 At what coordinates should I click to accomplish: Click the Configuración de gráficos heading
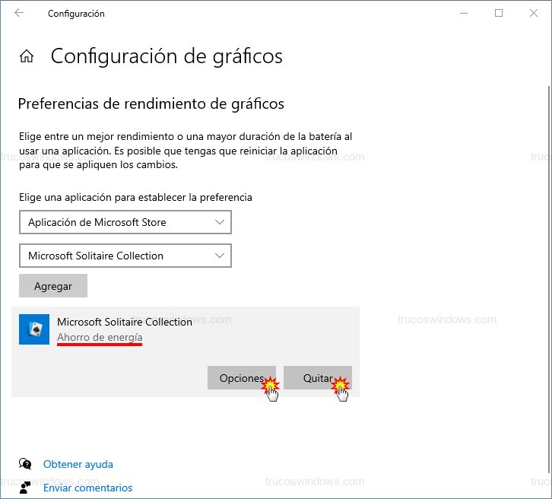(167, 56)
